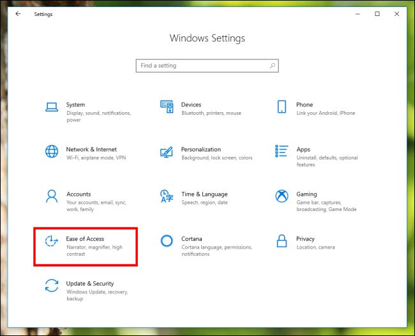Click 'Link your Android, iPhone' text
The image size is (415, 336).
326,113
